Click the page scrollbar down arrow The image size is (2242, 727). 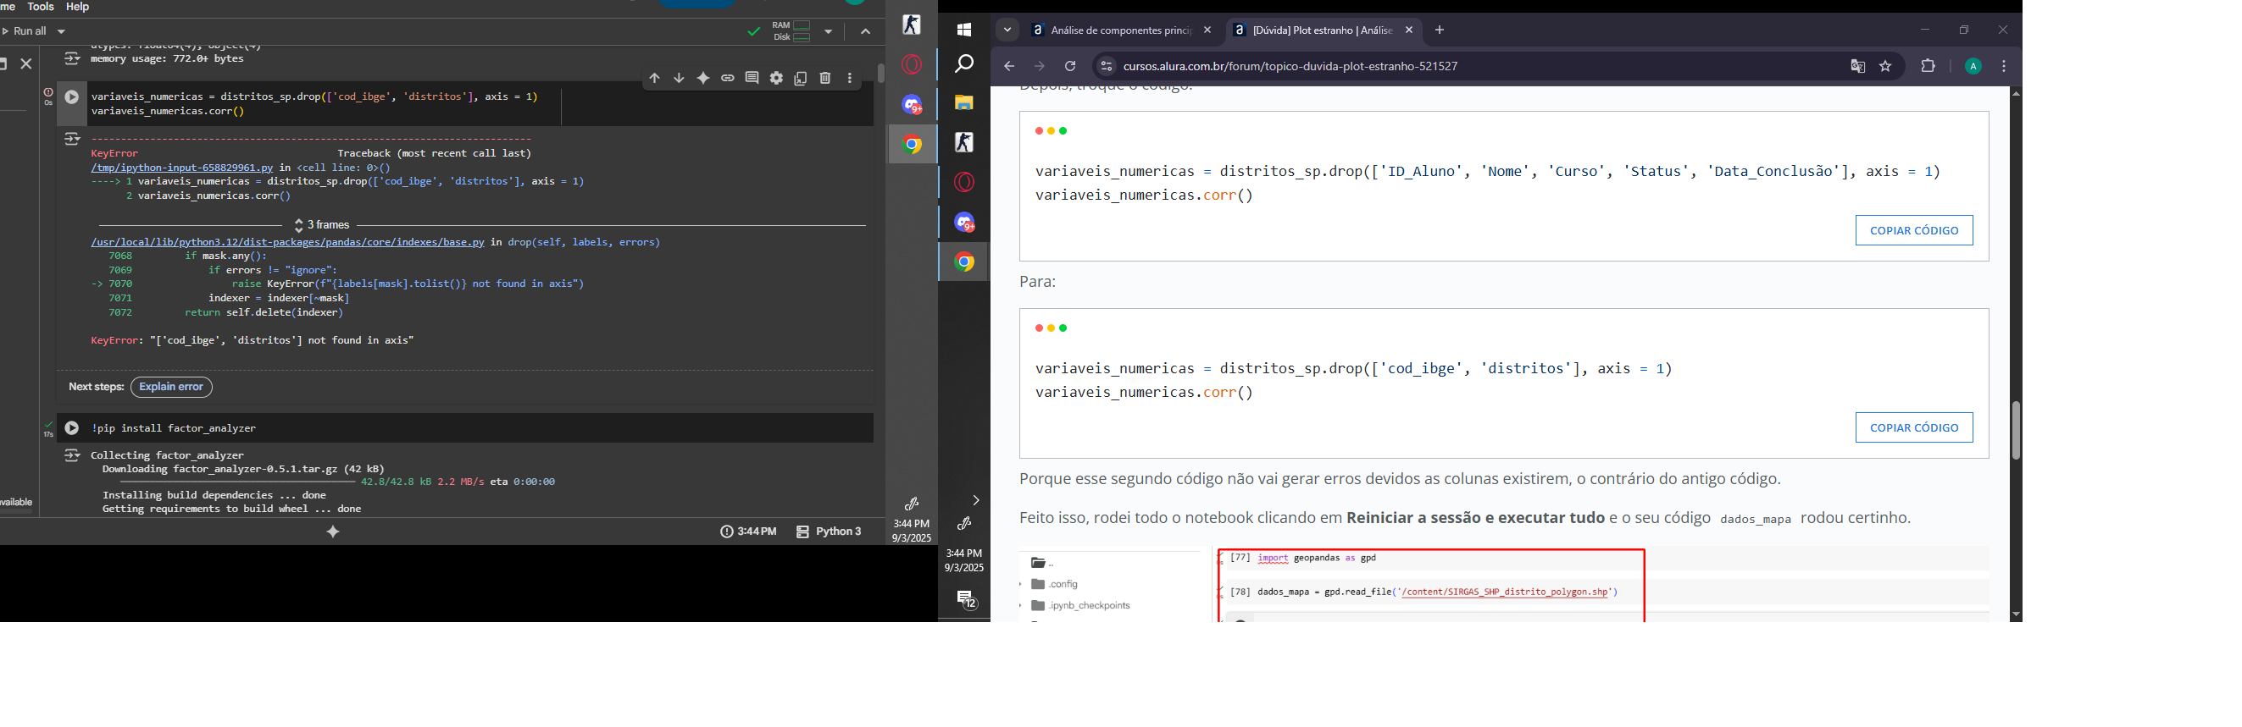click(x=2016, y=614)
